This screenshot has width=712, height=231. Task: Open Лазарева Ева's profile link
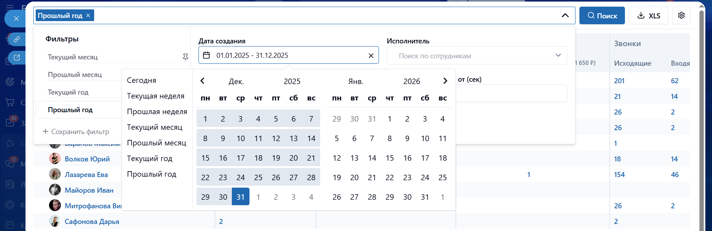86,175
